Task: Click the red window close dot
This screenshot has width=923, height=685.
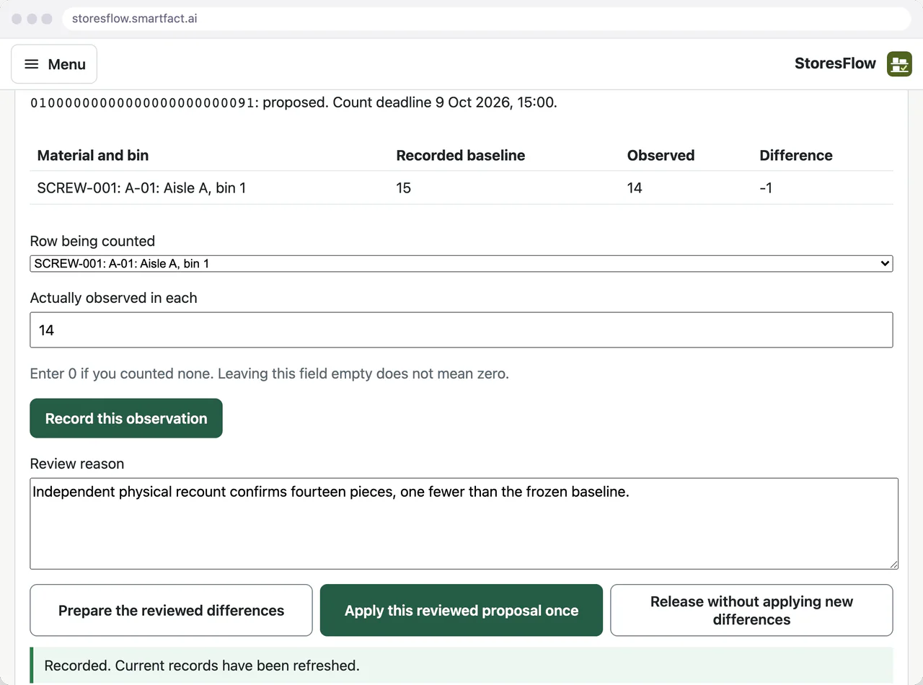Action: pos(17,19)
